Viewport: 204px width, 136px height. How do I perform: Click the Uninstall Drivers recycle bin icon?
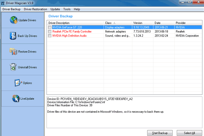point(13,67)
